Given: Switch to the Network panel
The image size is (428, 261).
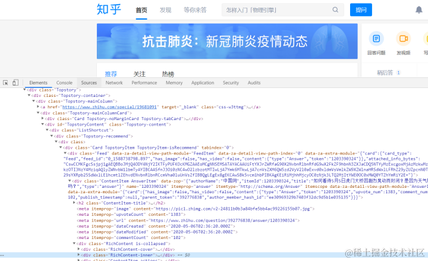Looking at the screenshot, I should [114, 83].
